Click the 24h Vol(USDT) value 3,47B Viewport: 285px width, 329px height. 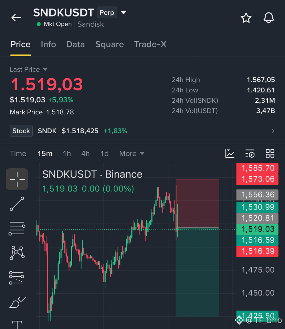[x=265, y=111]
